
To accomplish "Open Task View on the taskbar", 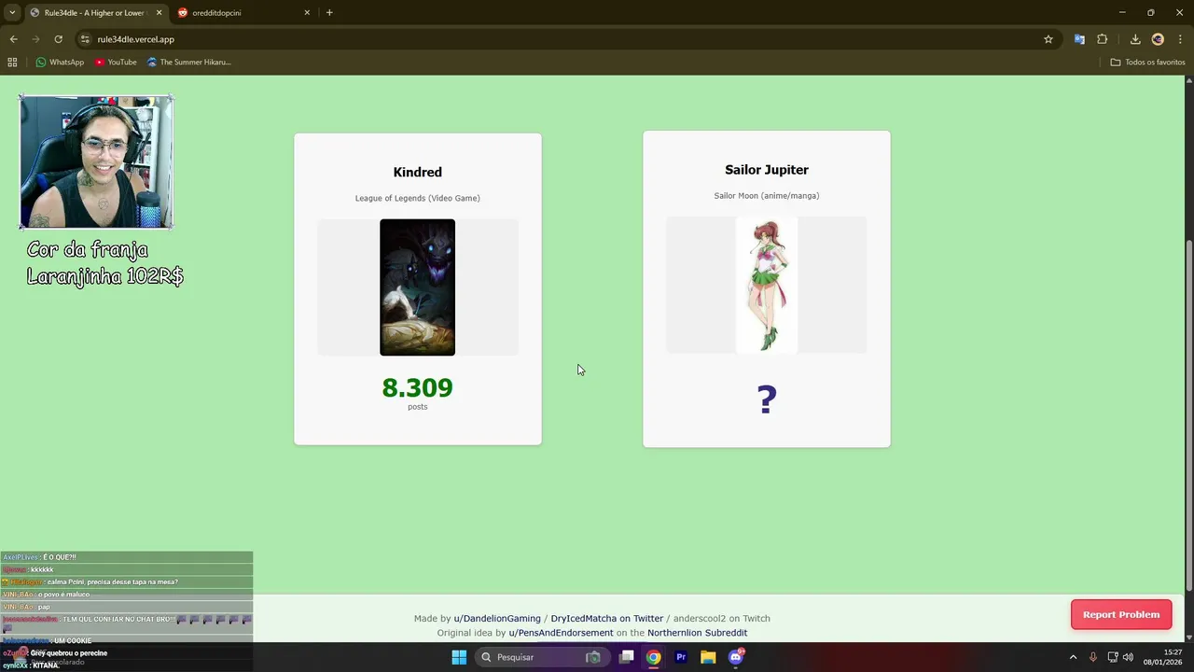I will tap(627, 657).
